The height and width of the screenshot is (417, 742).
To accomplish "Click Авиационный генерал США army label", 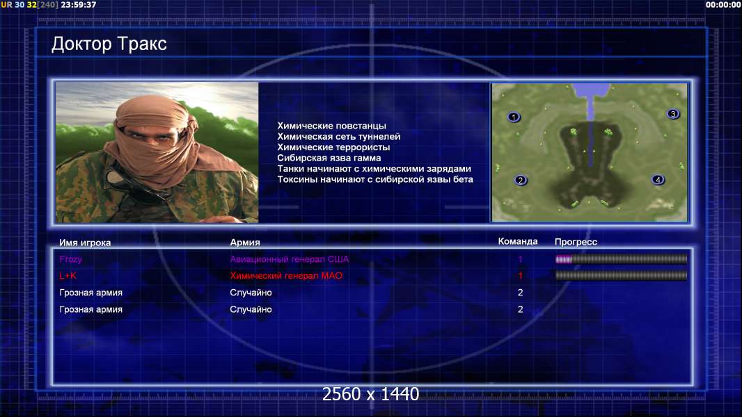I will 290,259.
